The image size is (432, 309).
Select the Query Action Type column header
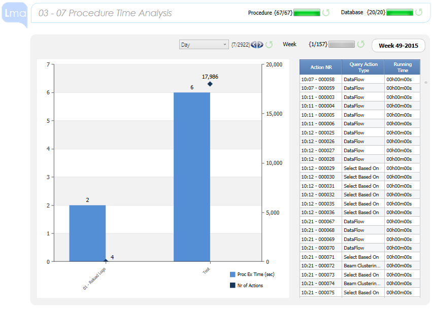(x=363, y=66)
